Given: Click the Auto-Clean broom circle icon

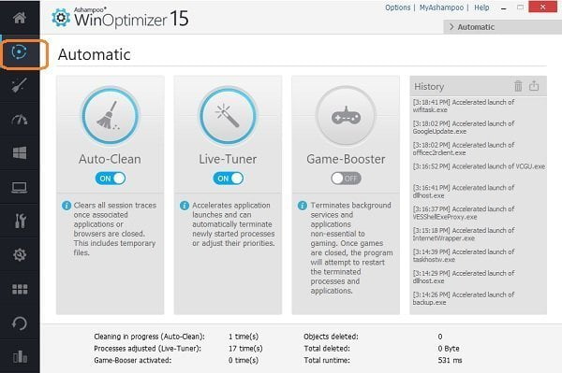Looking at the screenshot, I should coord(110,116).
